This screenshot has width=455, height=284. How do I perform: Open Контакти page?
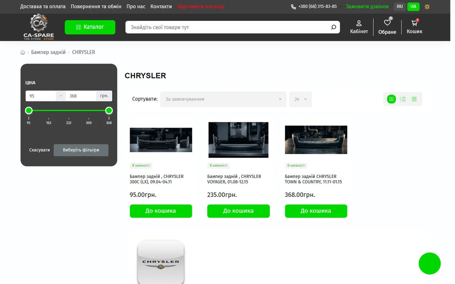161,6
